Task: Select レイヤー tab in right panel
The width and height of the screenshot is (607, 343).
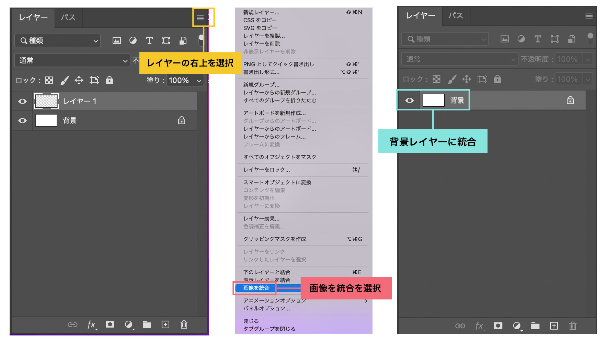Action: coord(421,16)
